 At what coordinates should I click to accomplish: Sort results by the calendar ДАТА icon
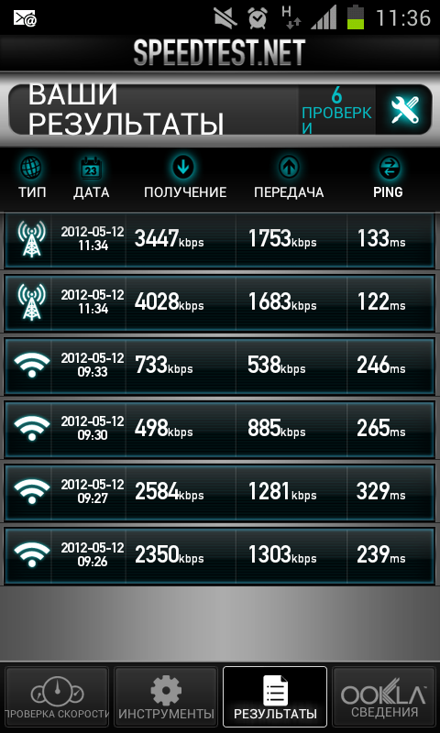pyautogui.click(x=91, y=168)
